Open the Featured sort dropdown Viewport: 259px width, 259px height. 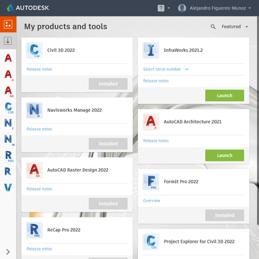tap(235, 27)
